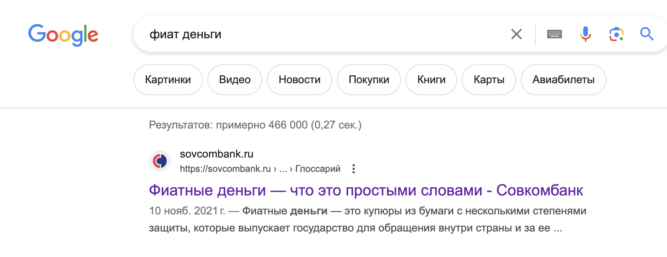Search by image using the camera lens icon
The width and height of the screenshot is (667, 257).
(x=617, y=34)
